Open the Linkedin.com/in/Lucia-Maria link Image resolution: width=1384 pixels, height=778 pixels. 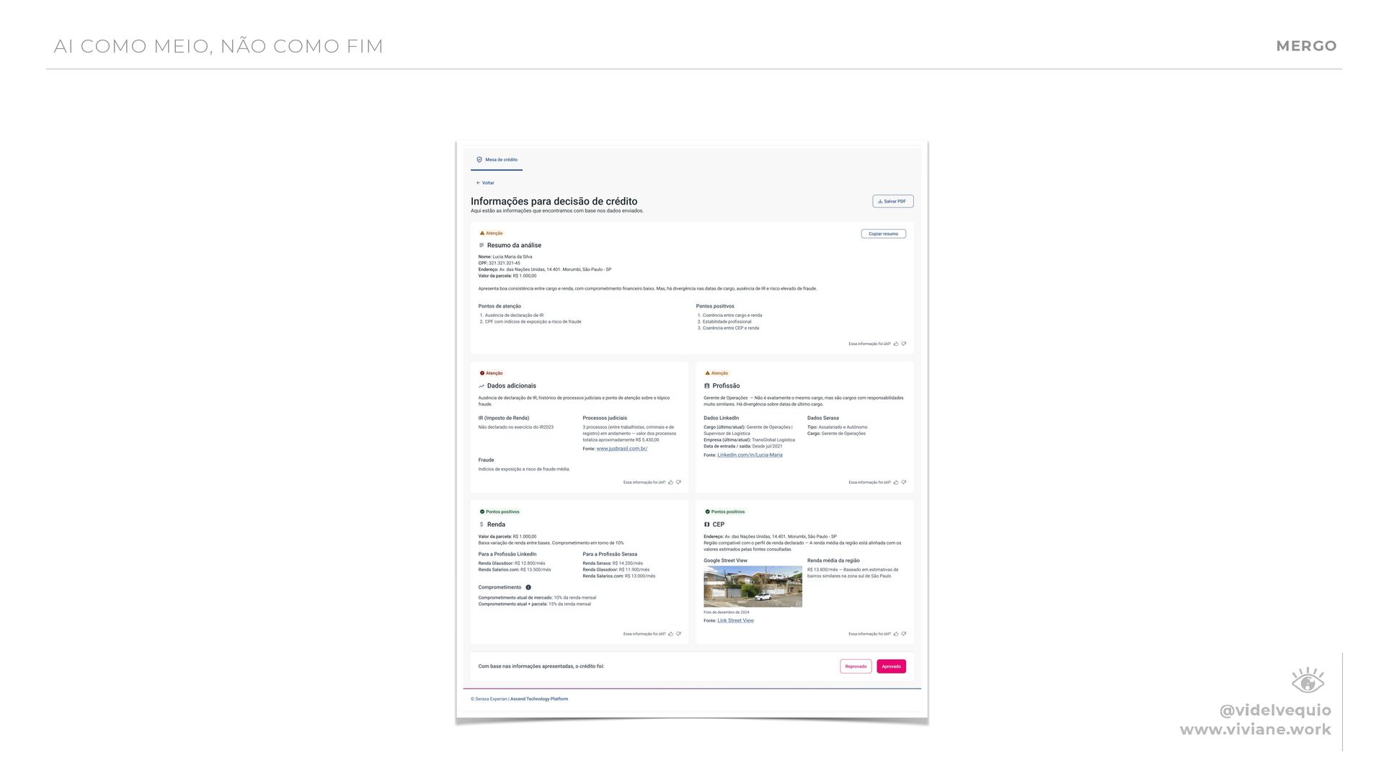click(x=750, y=455)
